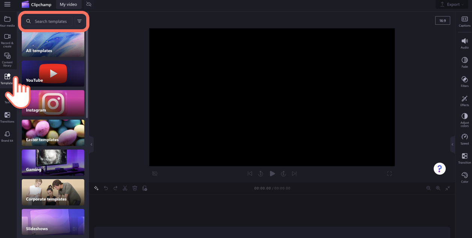Click the Search templates field
472x238 pixels.
(47, 21)
